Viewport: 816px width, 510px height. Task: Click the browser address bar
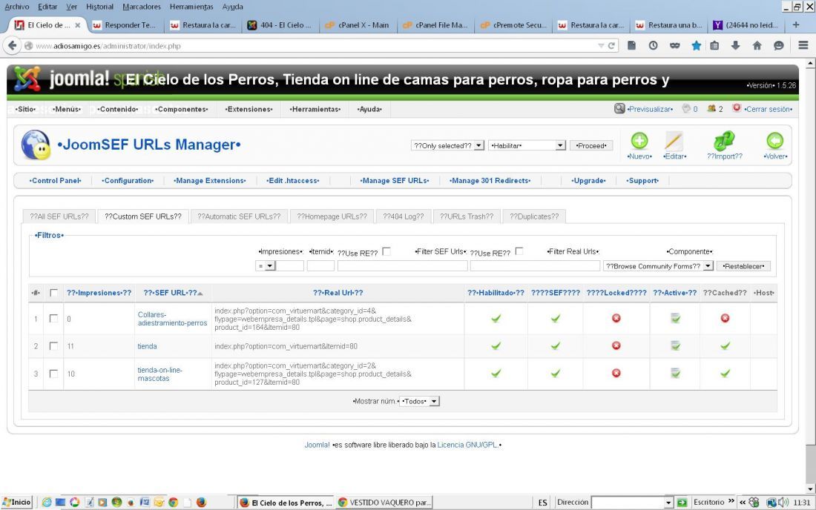(312, 46)
